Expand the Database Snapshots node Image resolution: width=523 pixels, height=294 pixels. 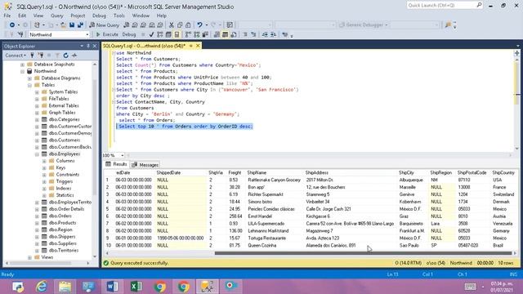(x=22, y=65)
